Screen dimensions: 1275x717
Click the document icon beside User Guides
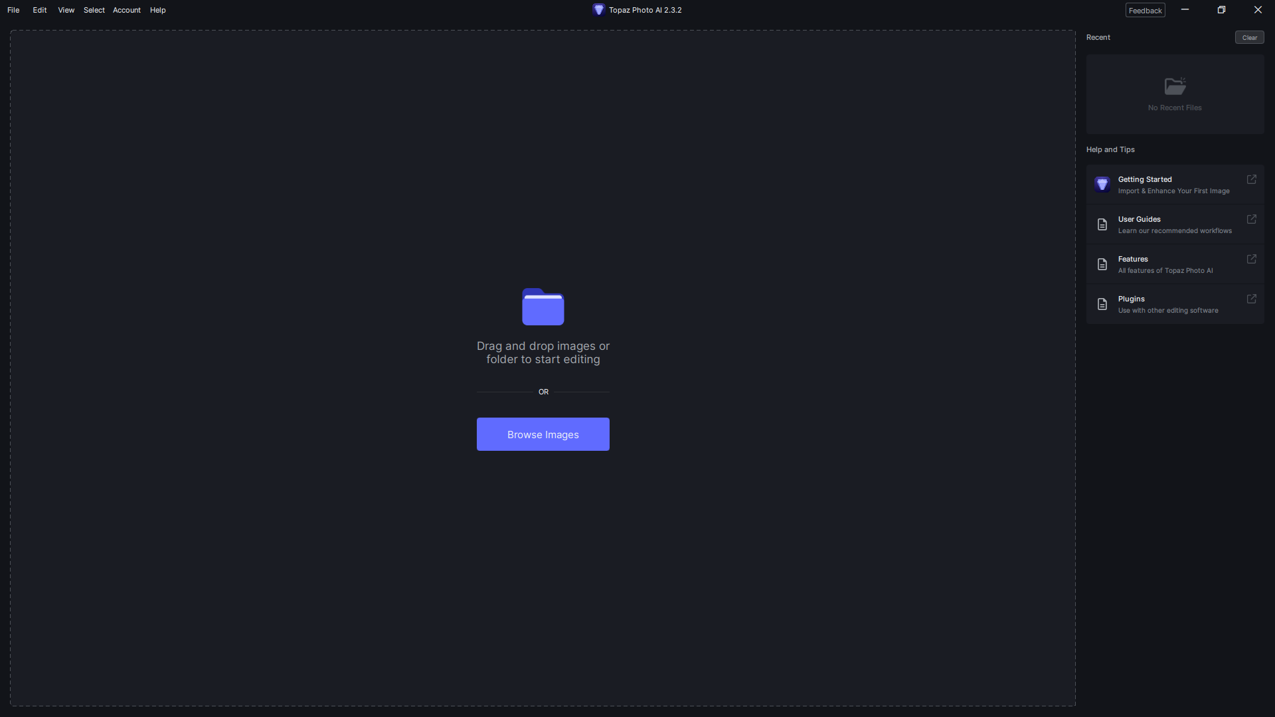[x=1102, y=224]
